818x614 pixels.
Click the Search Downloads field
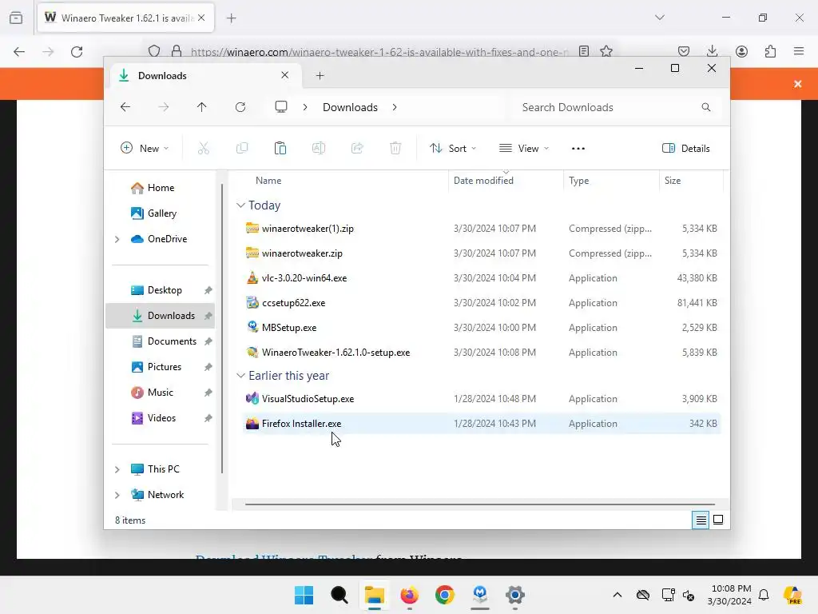point(616,107)
